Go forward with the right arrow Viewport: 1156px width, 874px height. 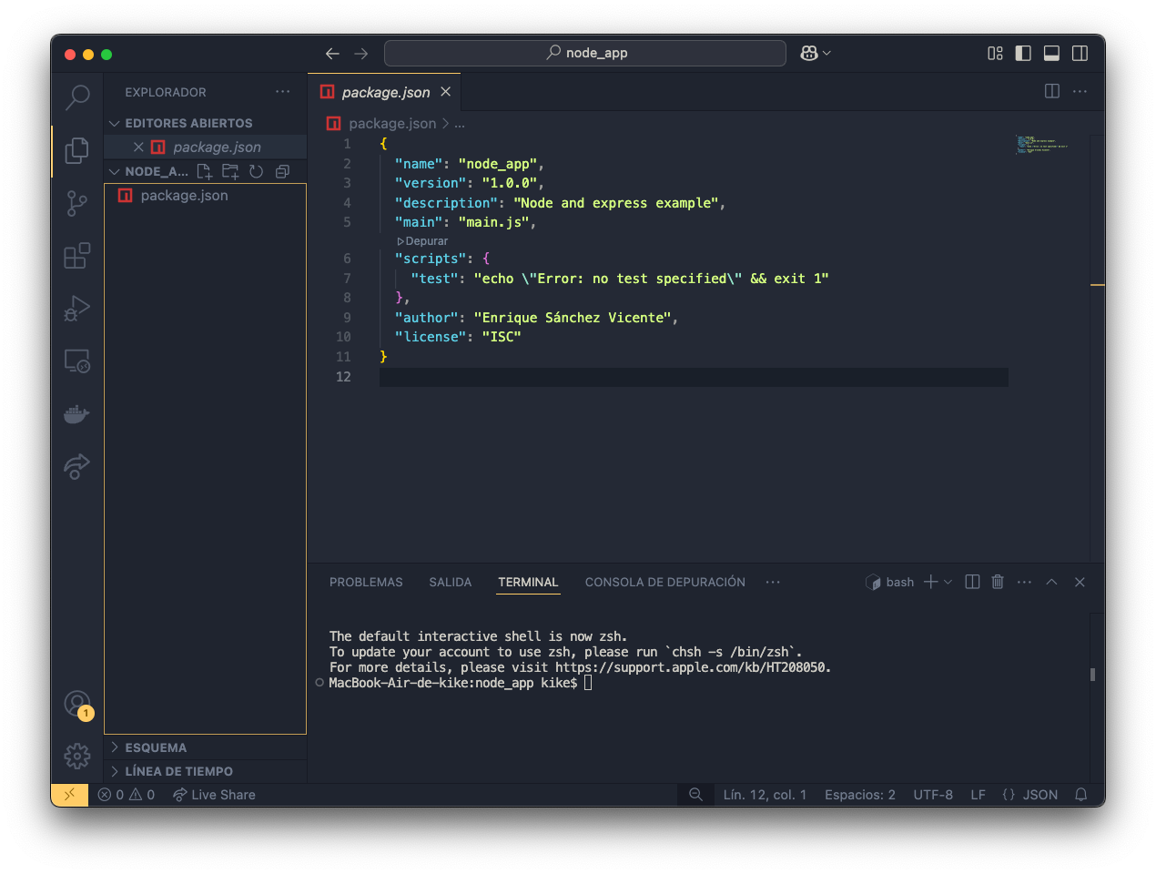(x=361, y=54)
